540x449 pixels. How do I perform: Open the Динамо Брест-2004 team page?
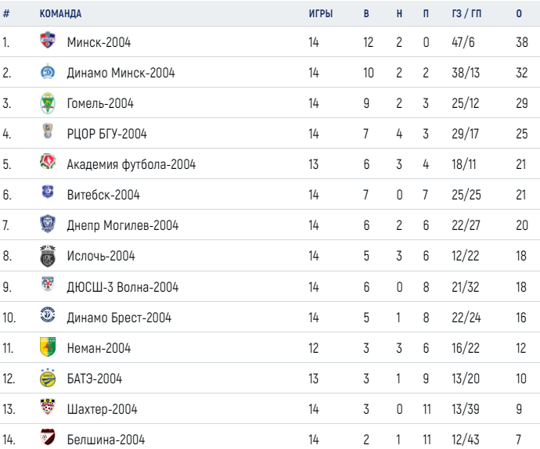(x=119, y=318)
